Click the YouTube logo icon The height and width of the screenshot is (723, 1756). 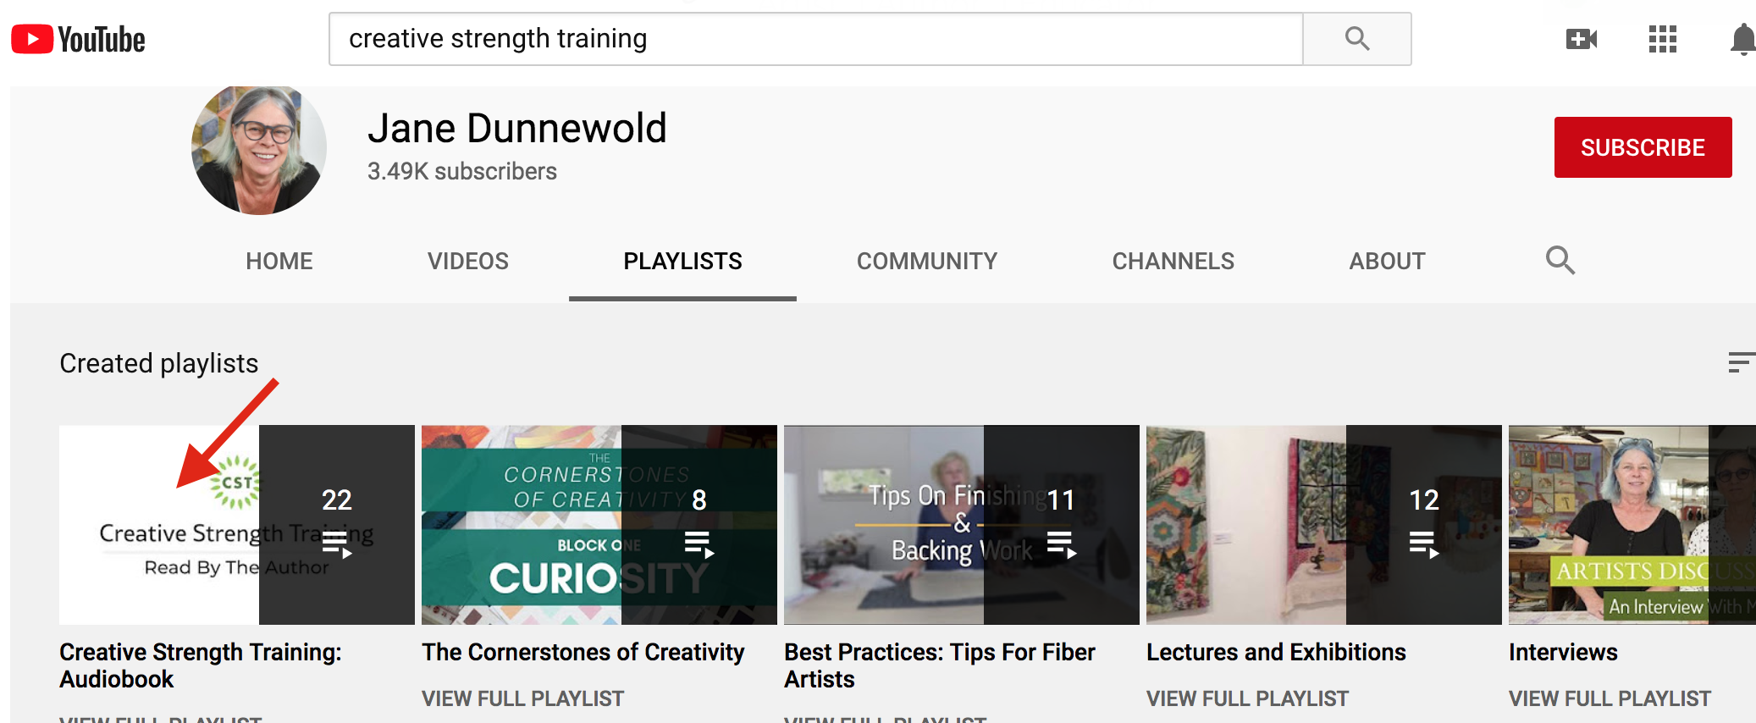[x=32, y=40]
